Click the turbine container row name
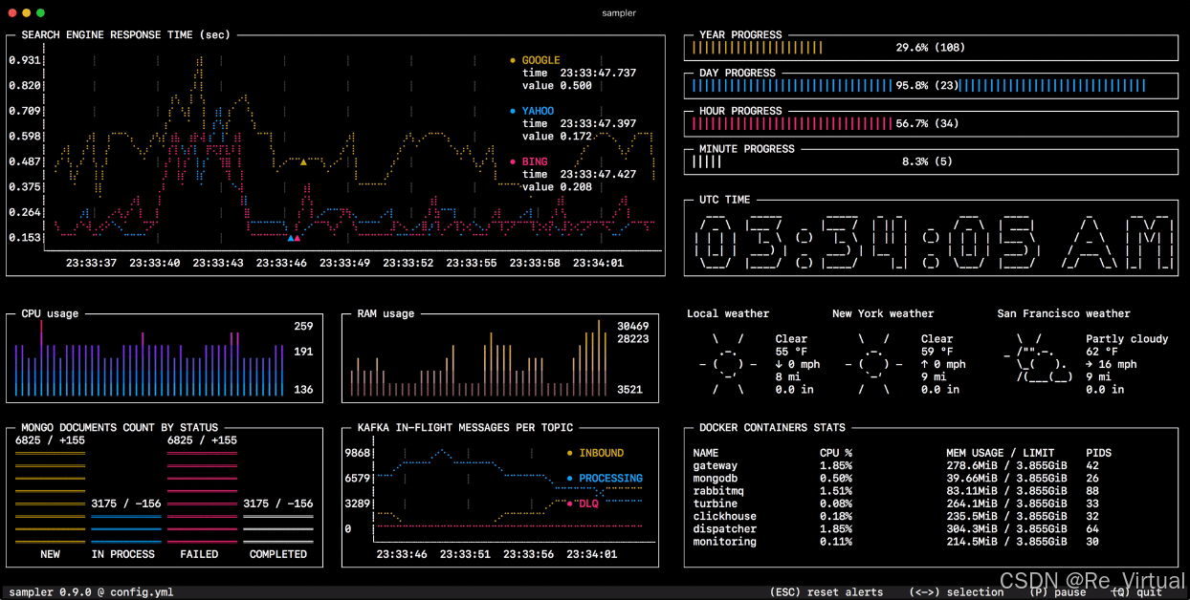Viewport: 1190px width, 600px height. [x=716, y=504]
